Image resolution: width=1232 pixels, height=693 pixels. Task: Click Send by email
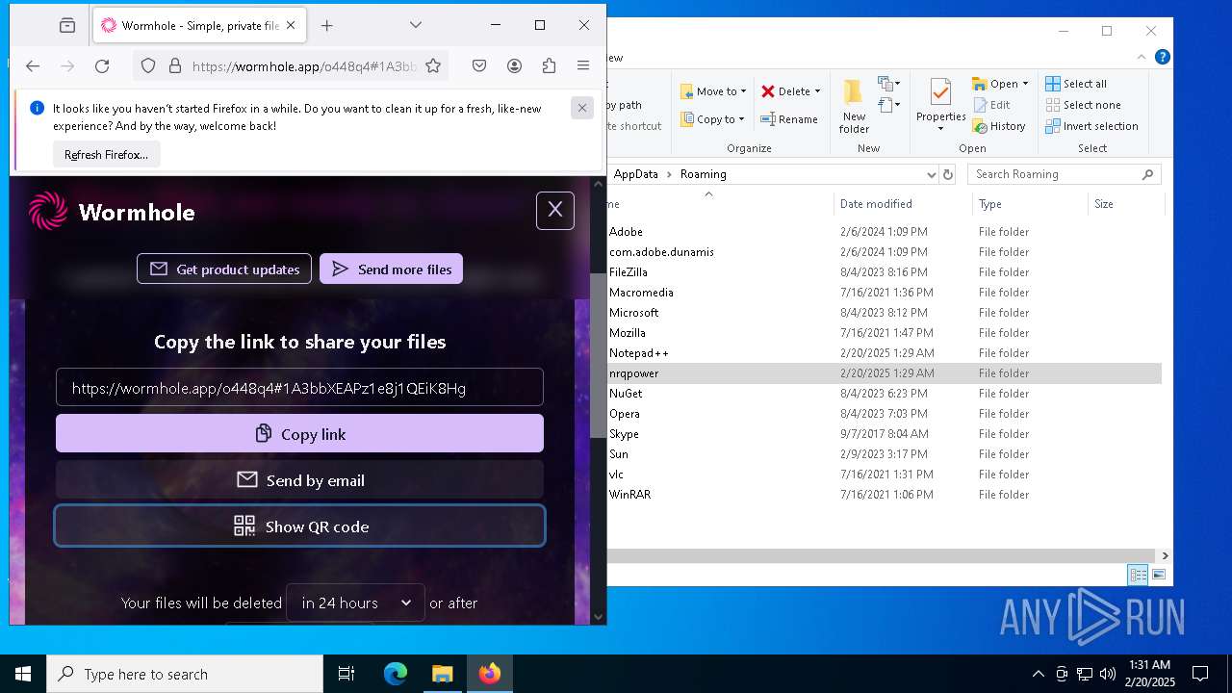pos(299,480)
